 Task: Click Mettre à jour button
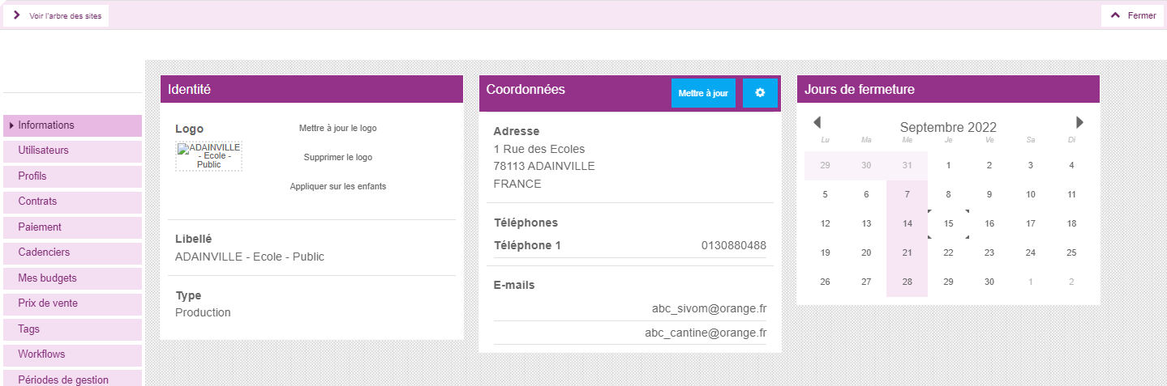pos(703,93)
